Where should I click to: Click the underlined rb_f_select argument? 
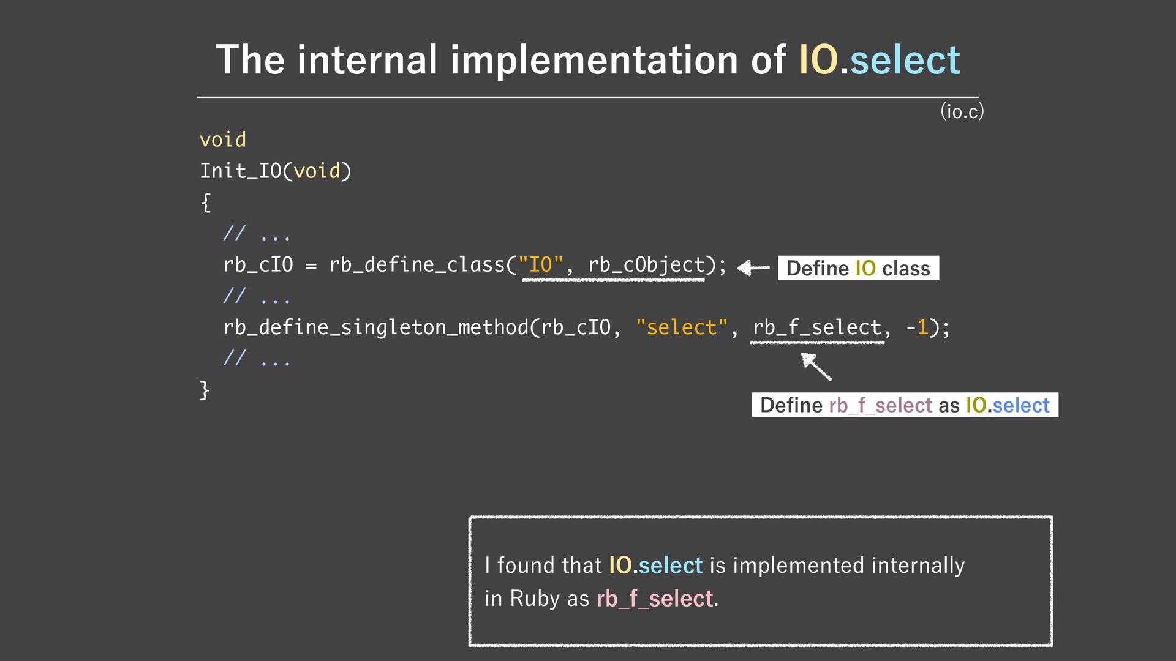tap(816, 327)
